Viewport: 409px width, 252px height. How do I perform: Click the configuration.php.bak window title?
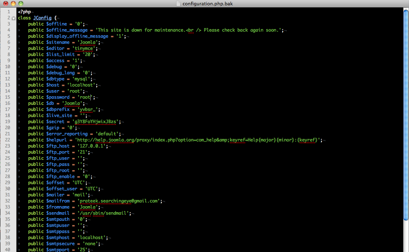click(x=208, y=4)
